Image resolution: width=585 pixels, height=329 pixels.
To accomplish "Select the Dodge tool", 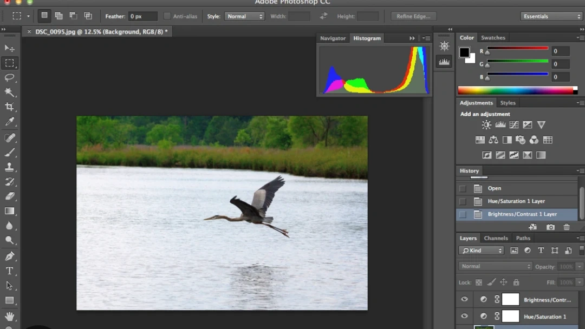I will click(9, 240).
